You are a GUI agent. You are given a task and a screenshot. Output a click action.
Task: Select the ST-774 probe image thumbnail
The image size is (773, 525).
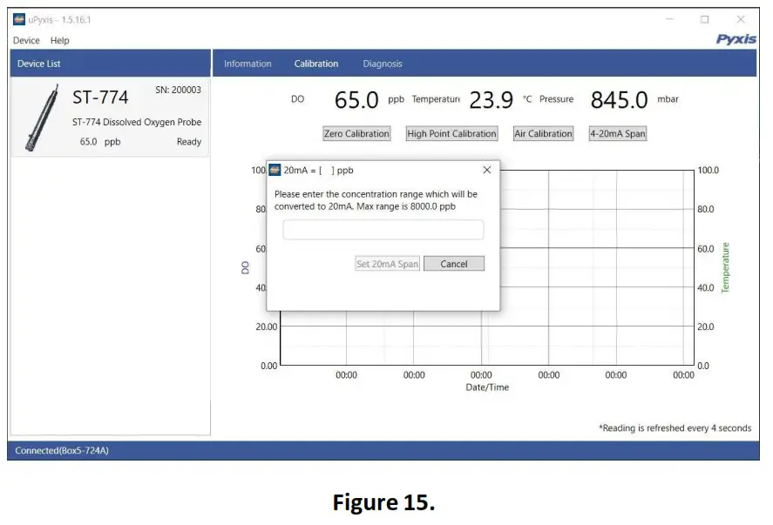[43, 118]
